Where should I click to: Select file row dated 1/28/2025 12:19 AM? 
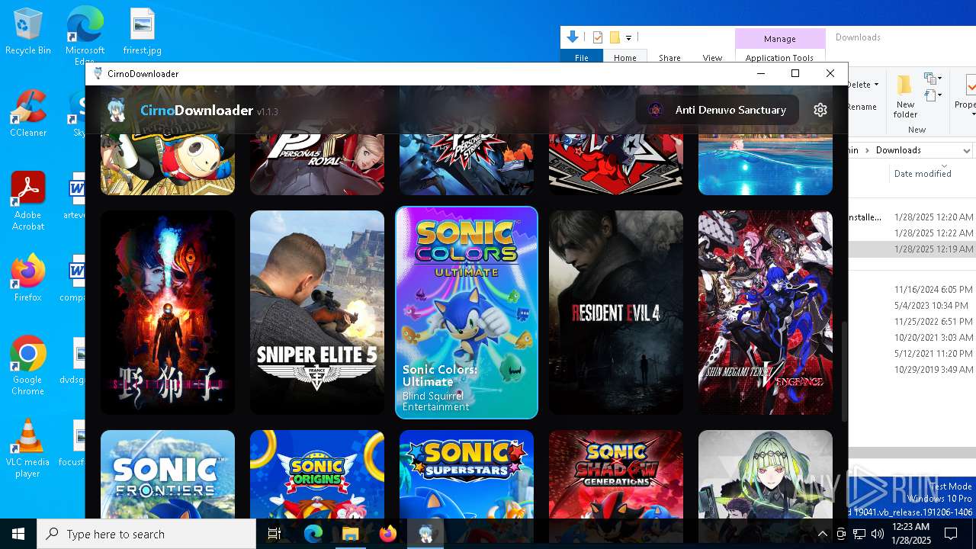tap(911, 249)
